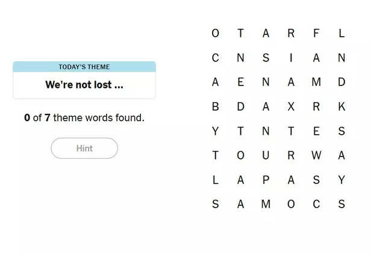
Task: Select the letter K in the grid
Action: click(341, 107)
